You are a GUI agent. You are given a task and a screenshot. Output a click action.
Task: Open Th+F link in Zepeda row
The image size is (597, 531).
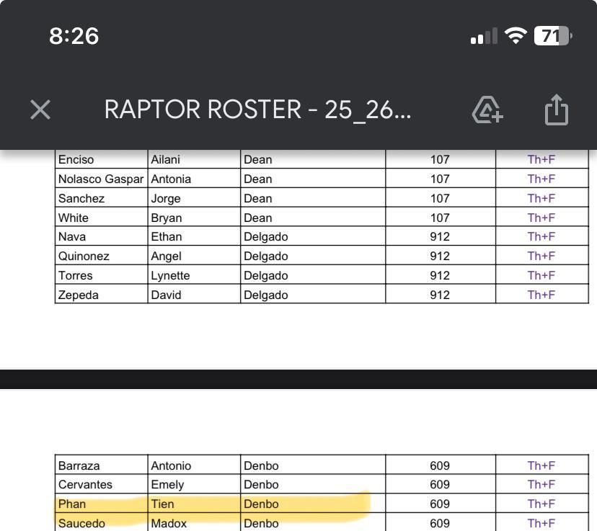coord(541,295)
